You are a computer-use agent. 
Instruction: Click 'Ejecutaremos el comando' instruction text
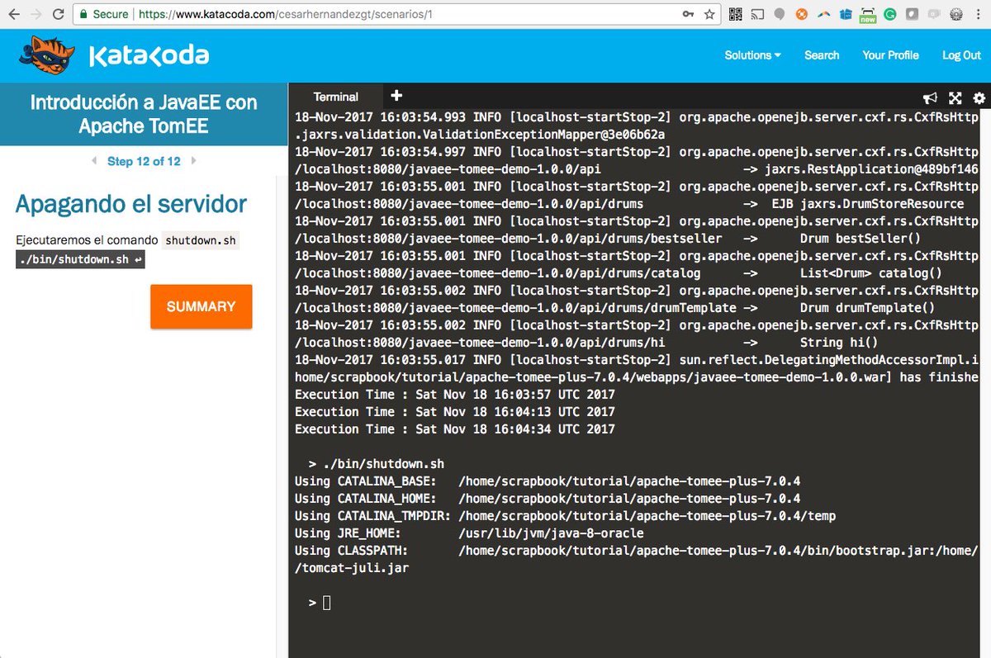click(87, 240)
